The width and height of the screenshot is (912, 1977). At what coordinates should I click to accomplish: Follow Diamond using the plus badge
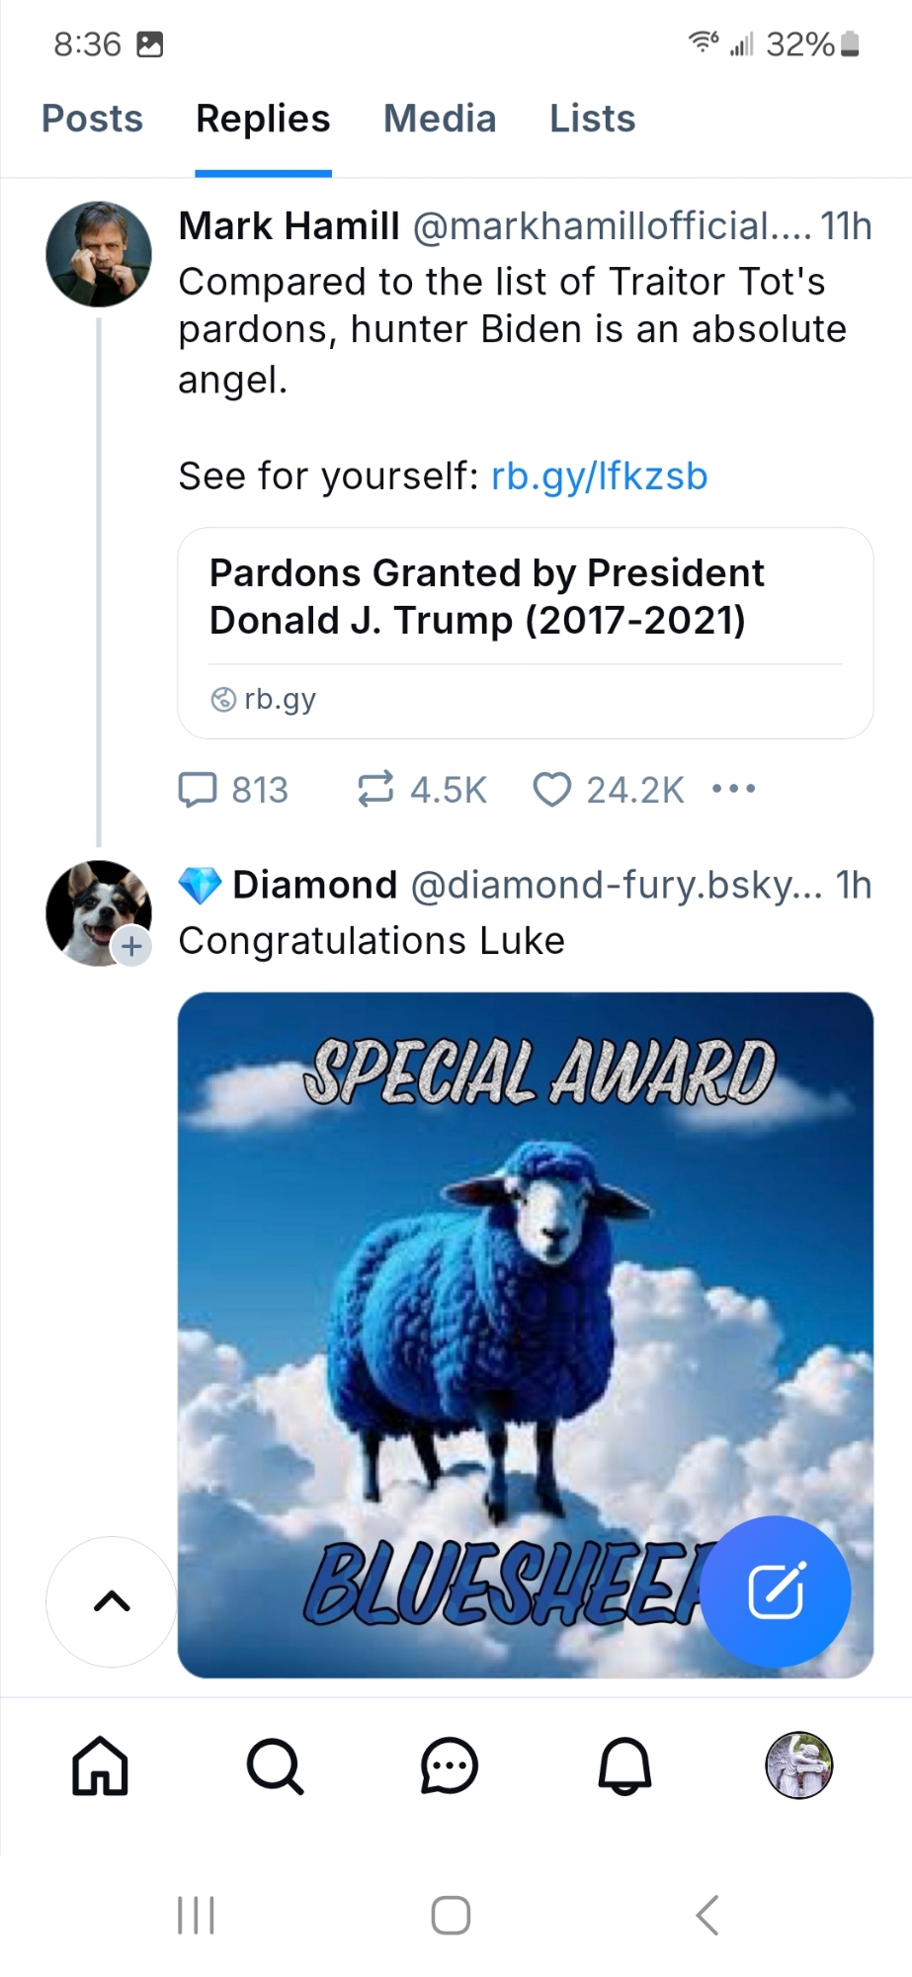[x=131, y=946]
